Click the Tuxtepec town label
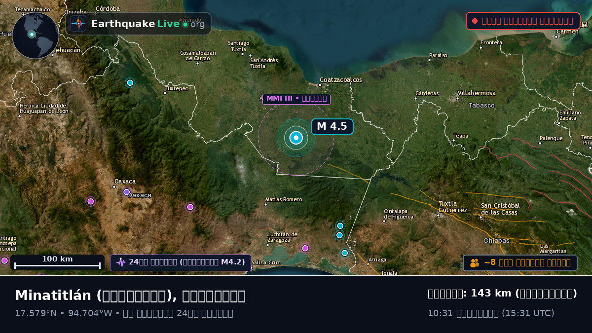The image size is (592, 333). [x=177, y=89]
